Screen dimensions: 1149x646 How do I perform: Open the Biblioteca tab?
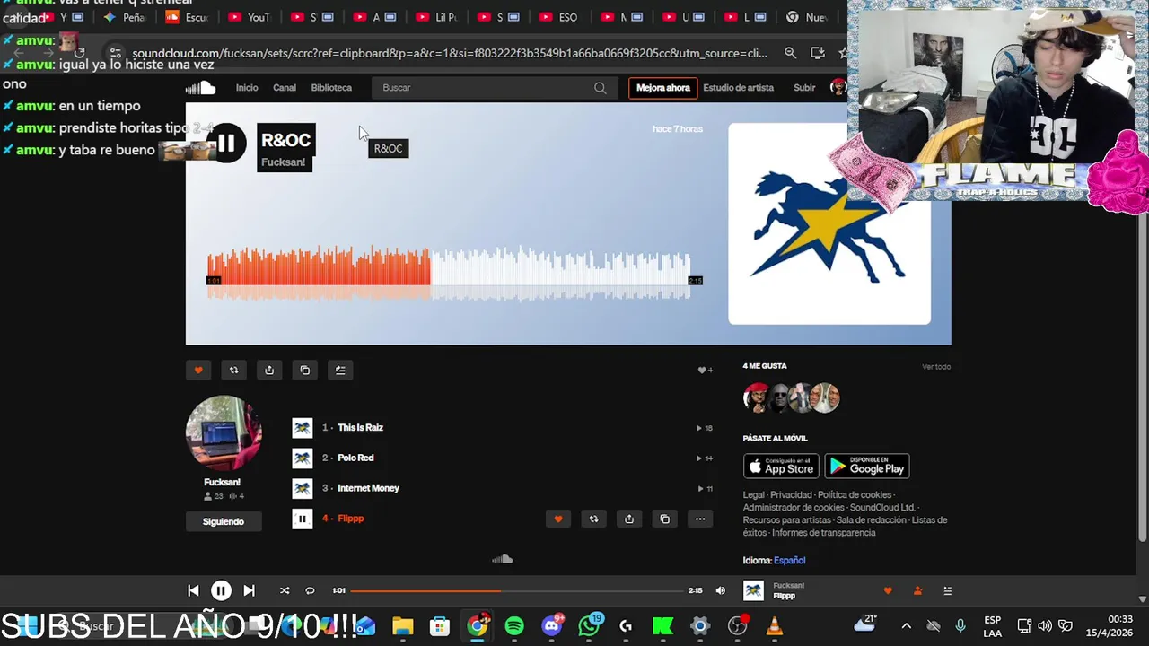click(331, 88)
